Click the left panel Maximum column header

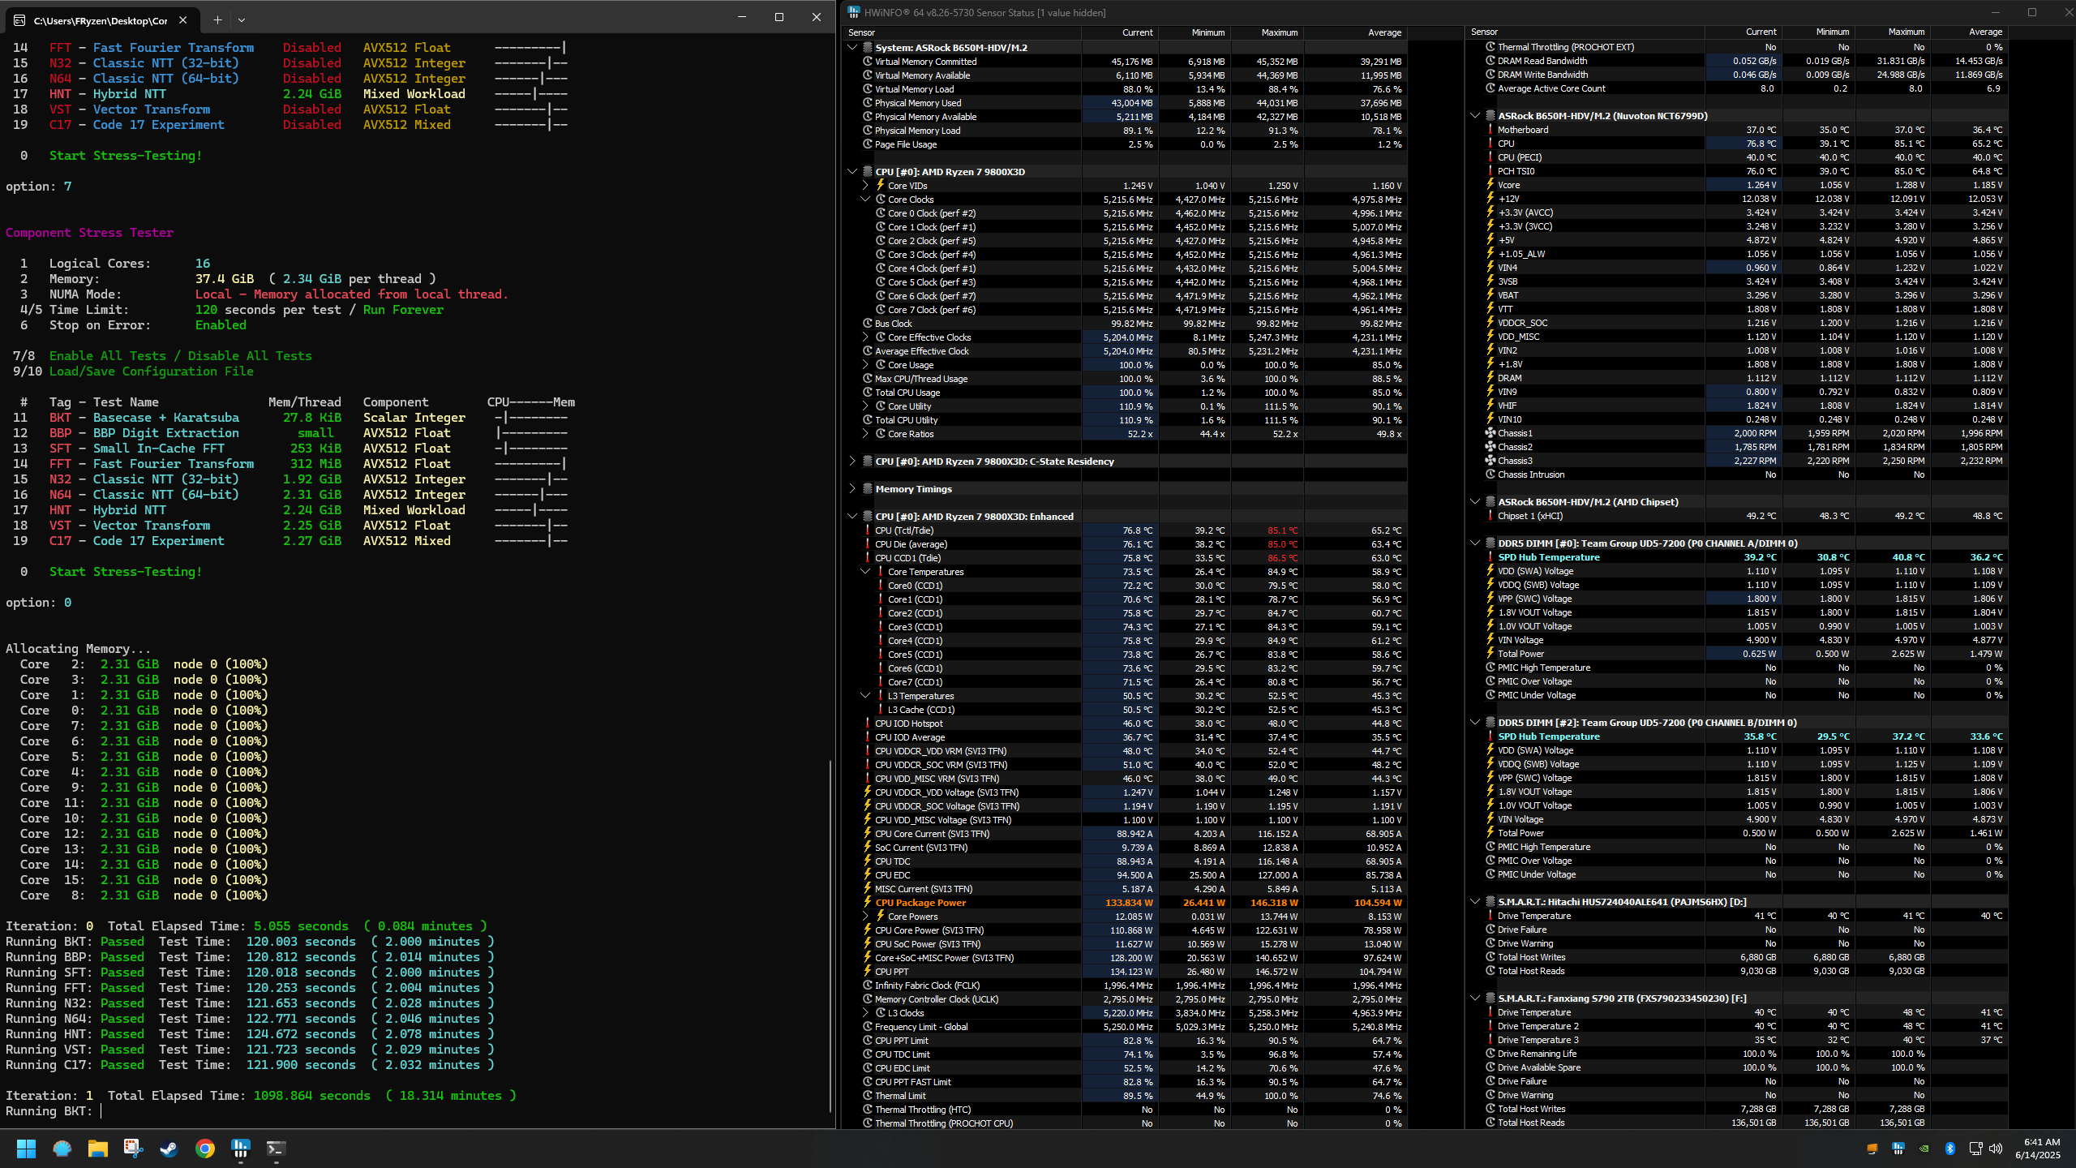(1267, 32)
